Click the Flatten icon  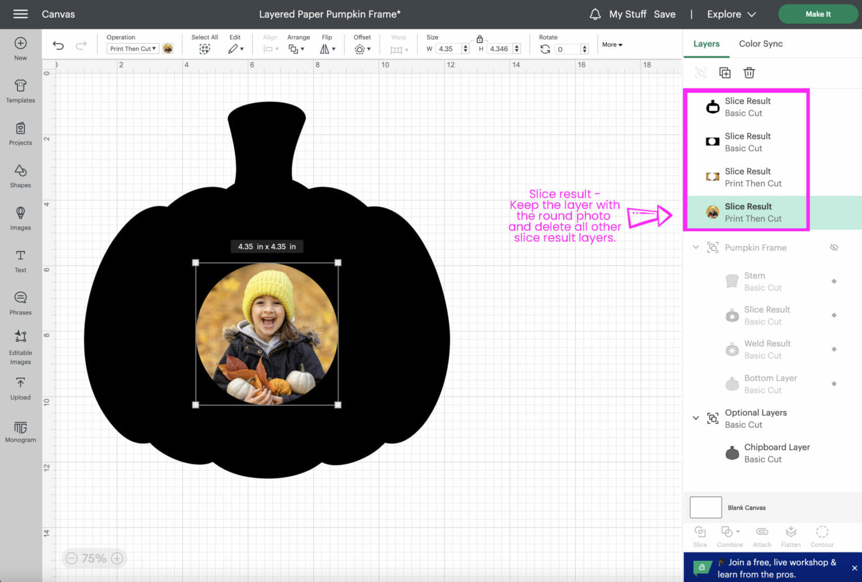[x=791, y=535]
